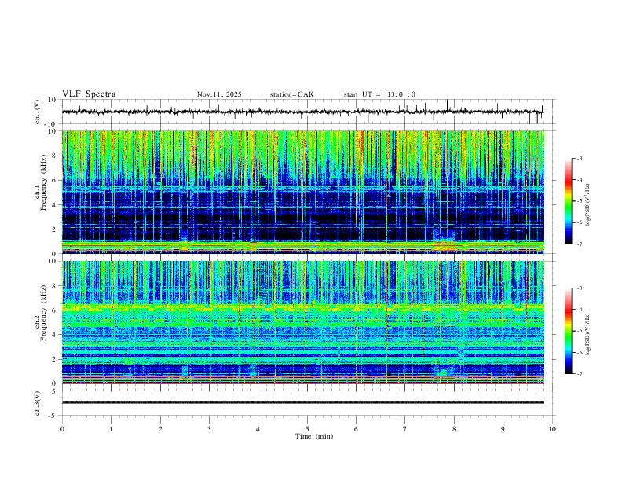The image size is (622, 481).
Task: Click the ch.1 PSD color scale bar
Action: pos(569,201)
